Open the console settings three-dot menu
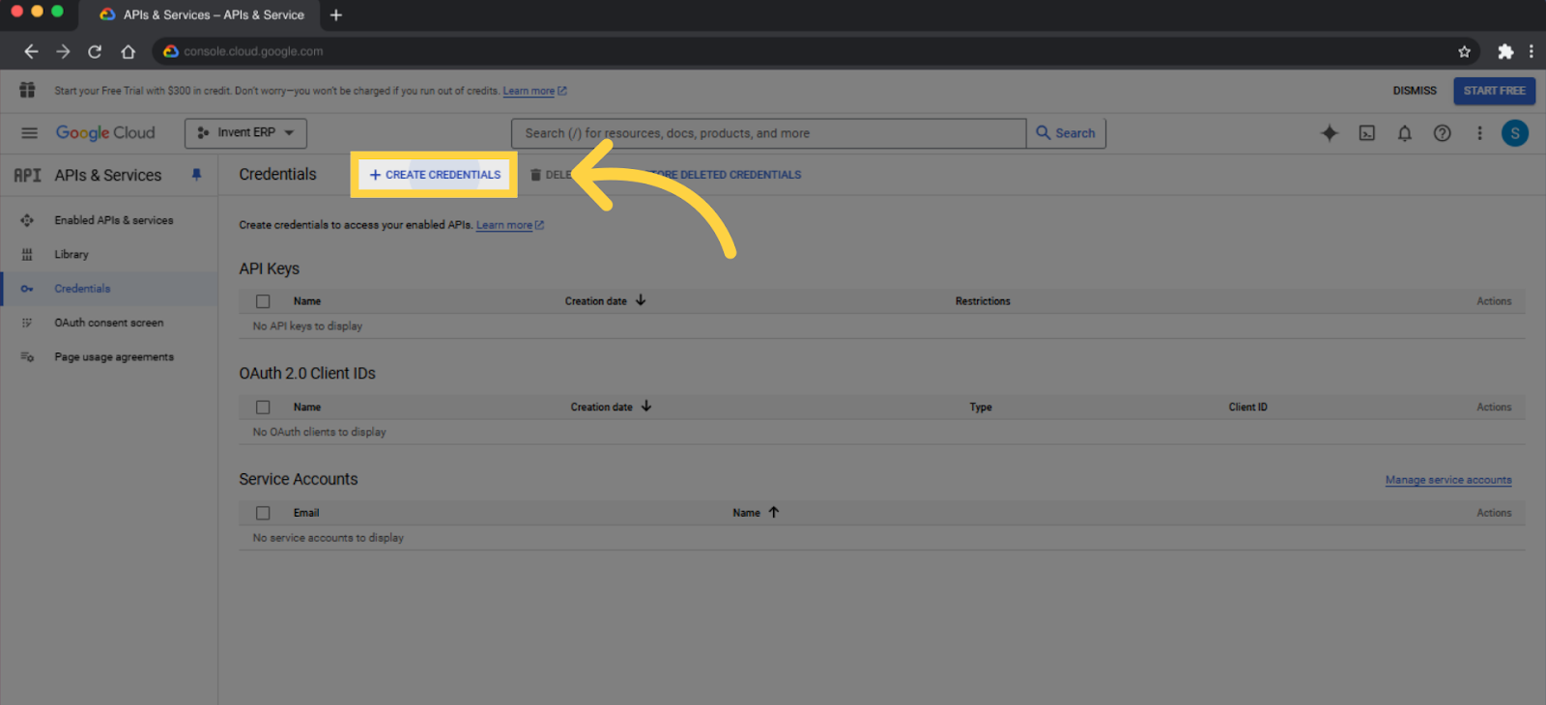The width and height of the screenshot is (1546, 705). (x=1479, y=133)
